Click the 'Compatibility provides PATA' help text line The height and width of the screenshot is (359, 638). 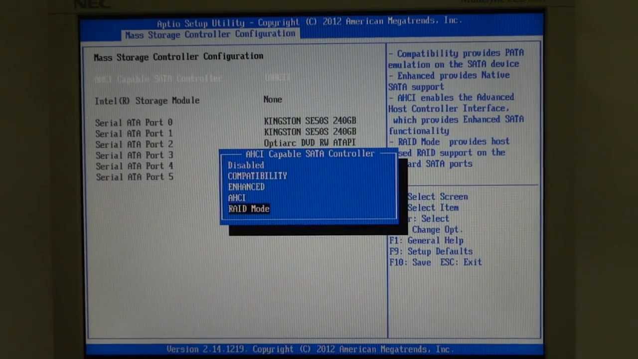[456, 53]
